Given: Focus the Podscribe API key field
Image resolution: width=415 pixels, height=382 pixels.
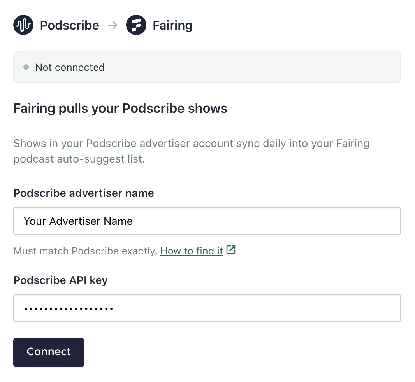Looking at the screenshot, I should pos(207,308).
